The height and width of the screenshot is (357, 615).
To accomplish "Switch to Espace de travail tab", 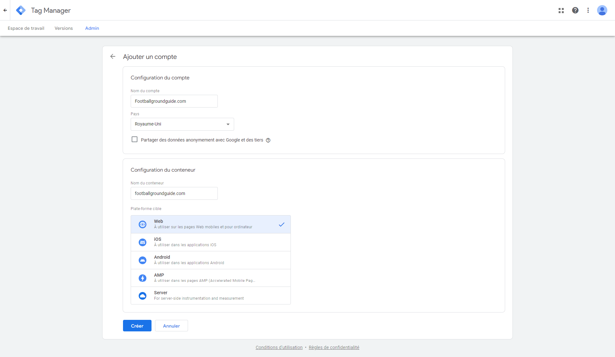I will tap(26, 28).
